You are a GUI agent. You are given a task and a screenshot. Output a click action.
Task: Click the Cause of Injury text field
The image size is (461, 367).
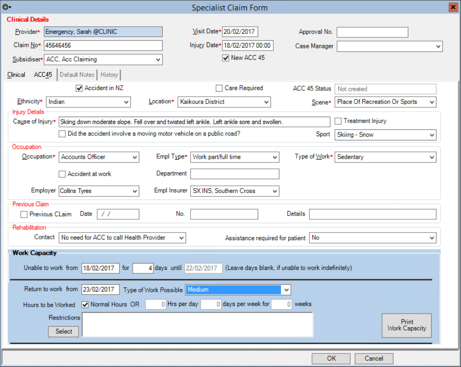[x=194, y=122]
